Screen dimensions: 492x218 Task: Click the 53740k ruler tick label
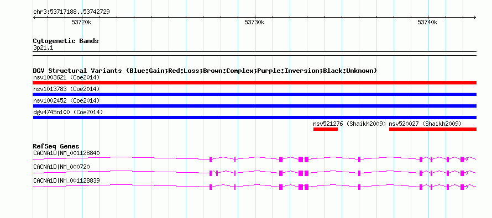coord(427,23)
